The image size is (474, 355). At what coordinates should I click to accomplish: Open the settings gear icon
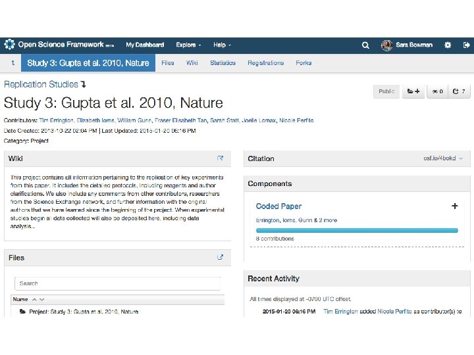[448, 45]
